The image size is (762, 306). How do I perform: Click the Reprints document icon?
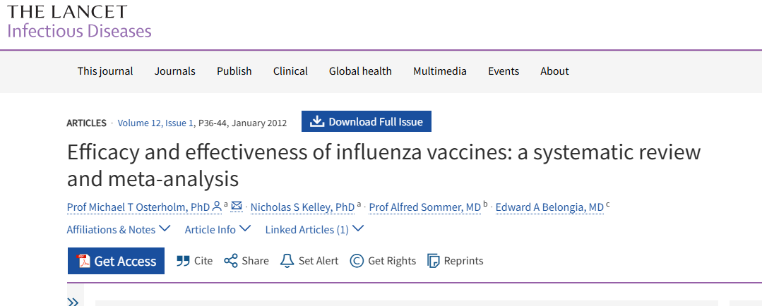click(x=434, y=261)
